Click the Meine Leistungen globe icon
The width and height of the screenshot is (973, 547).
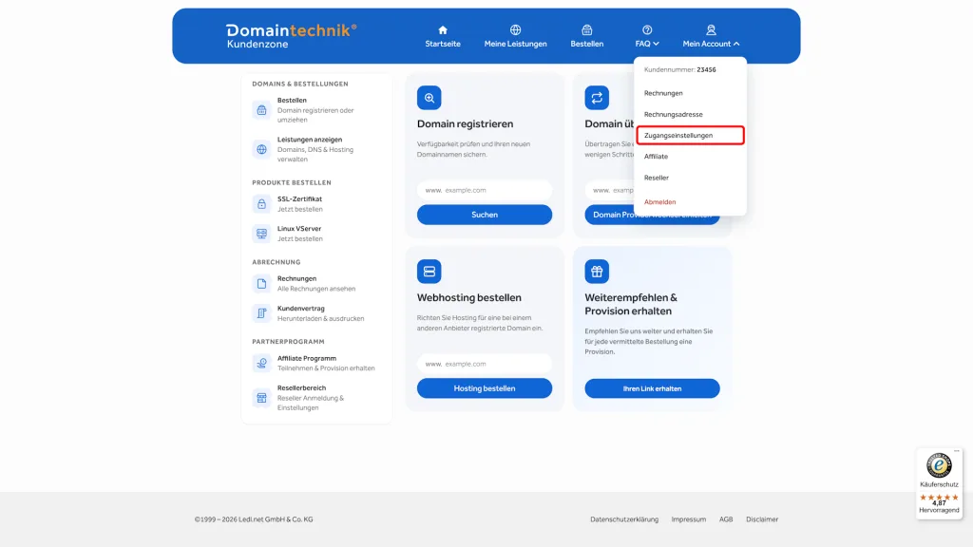click(515, 29)
